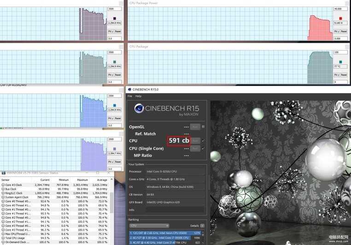Click the 77 °C current value readout

pyautogui.click(x=340, y=66)
